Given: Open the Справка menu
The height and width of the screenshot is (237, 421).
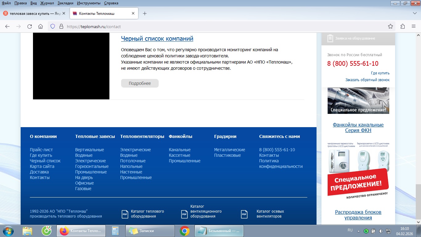Looking at the screenshot, I should 111,3.
